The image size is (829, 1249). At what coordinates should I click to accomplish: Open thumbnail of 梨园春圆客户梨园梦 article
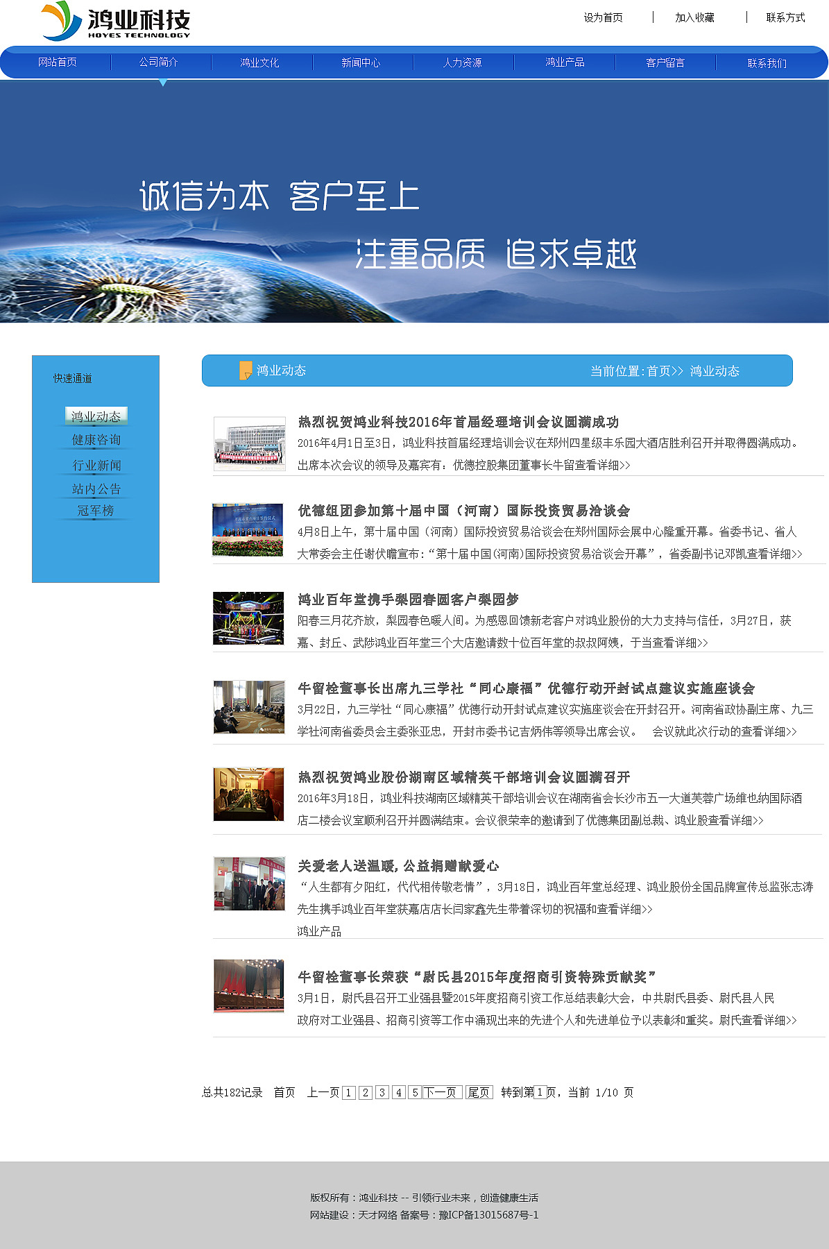248,618
